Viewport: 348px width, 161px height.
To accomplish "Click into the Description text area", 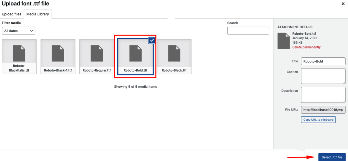I will 323,95.
